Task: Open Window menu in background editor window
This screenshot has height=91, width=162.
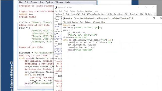Action: (x=59, y=2)
